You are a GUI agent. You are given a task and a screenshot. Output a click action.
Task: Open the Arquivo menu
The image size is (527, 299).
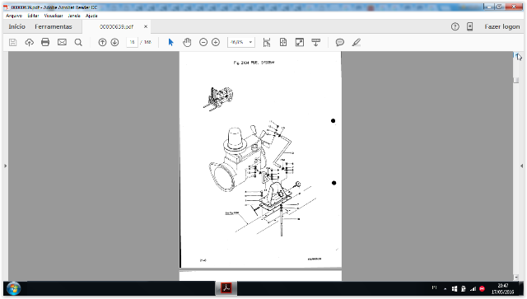pos(14,16)
